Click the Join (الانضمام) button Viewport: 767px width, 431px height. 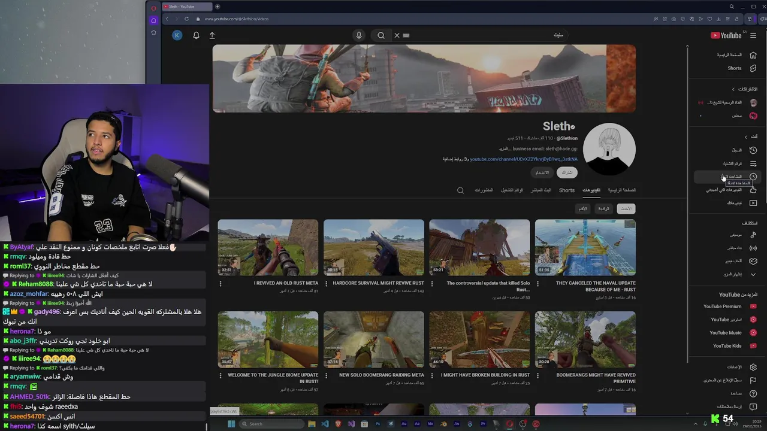coord(542,172)
